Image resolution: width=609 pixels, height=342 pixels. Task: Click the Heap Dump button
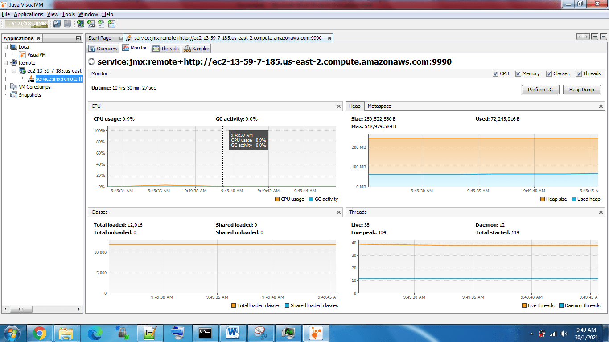(581, 90)
